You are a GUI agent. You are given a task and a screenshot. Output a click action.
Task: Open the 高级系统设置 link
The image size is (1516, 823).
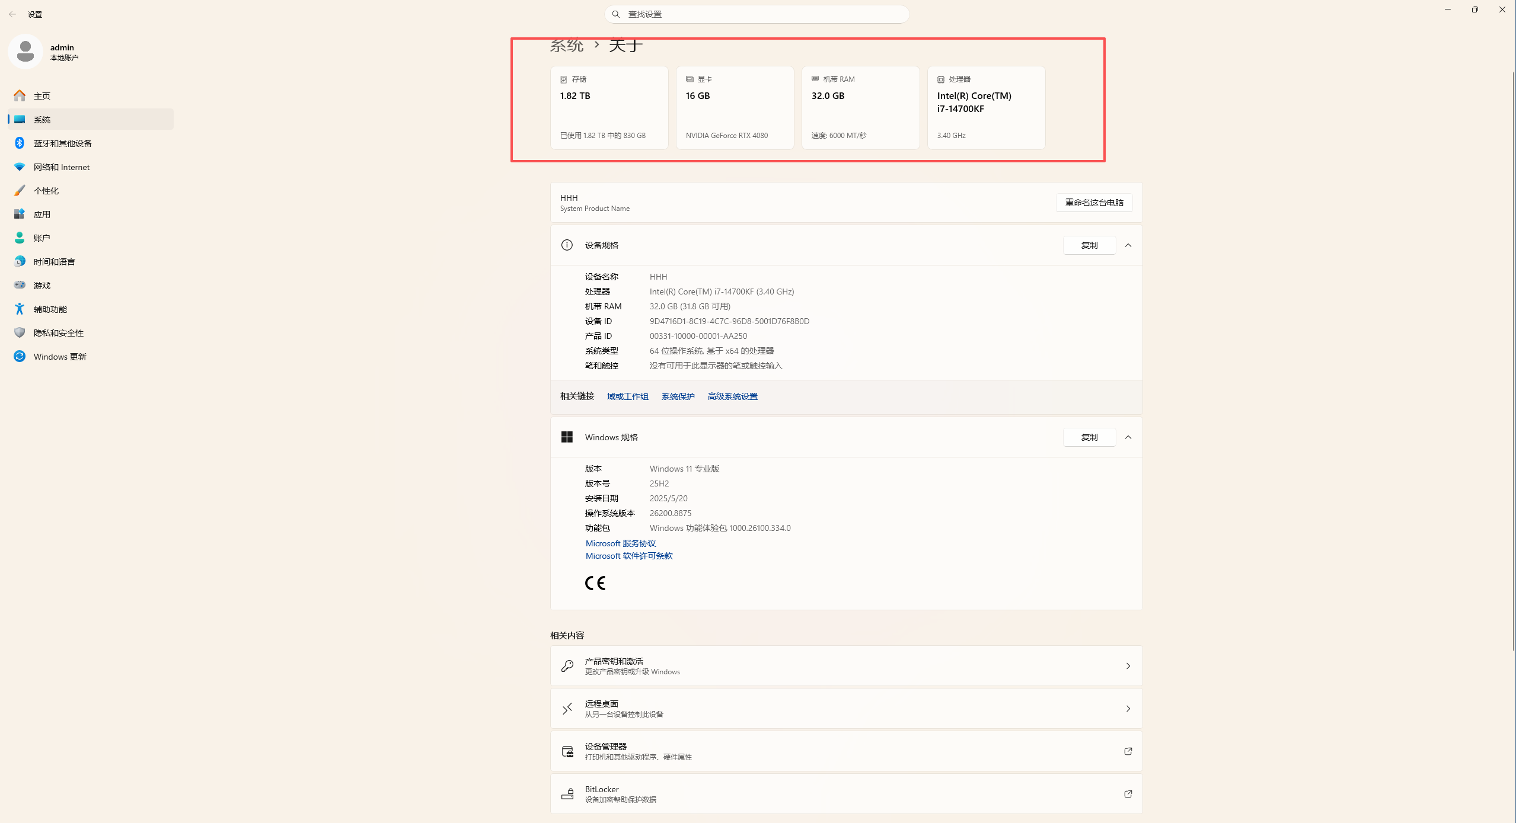[732, 396]
